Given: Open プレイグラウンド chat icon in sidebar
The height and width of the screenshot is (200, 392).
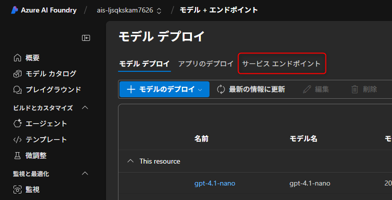Looking at the screenshot, I should 17,90.
